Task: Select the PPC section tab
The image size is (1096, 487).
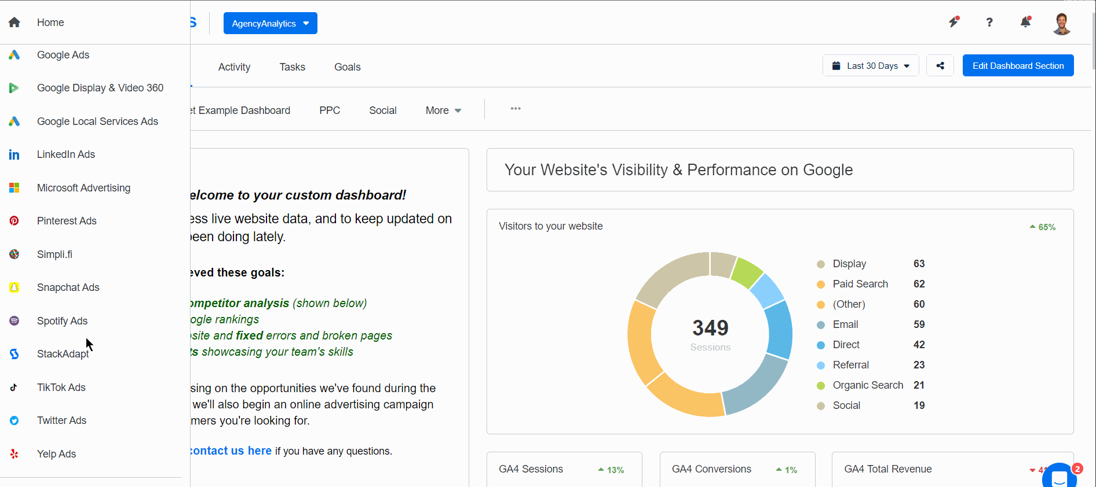Action: click(x=330, y=110)
